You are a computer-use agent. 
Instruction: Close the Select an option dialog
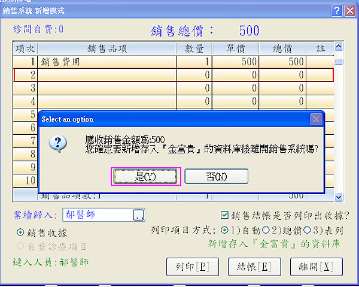pos(317,119)
